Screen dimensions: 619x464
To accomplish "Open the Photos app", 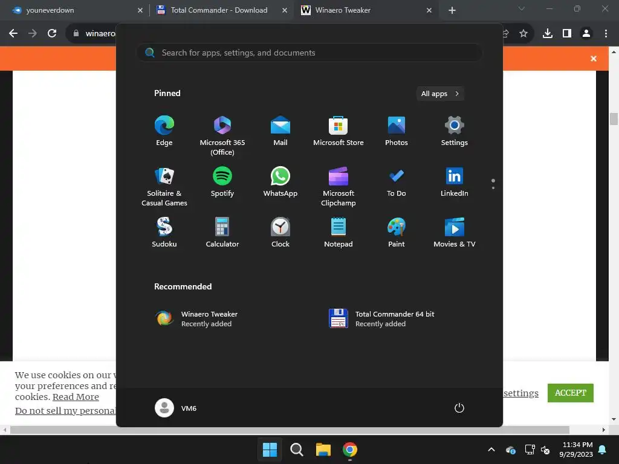I will coord(397,132).
